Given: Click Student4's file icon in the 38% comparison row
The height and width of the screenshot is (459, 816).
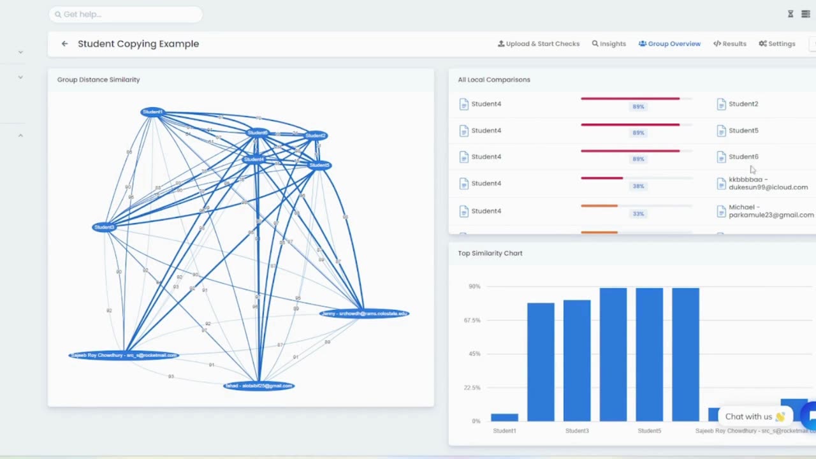Looking at the screenshot, I should click(x=463, y=184).
